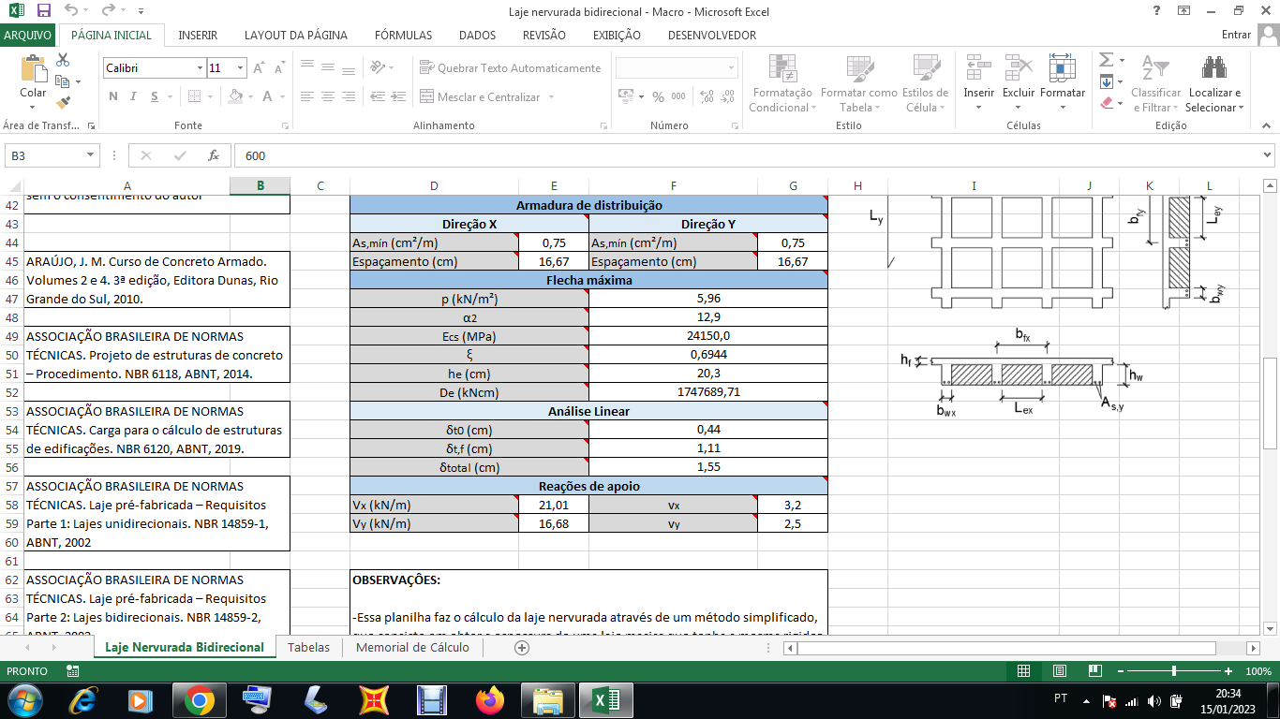Apply the thousands separator (000) style
The height and width of the screenshot is (719, 1280).
click(678, 96)
